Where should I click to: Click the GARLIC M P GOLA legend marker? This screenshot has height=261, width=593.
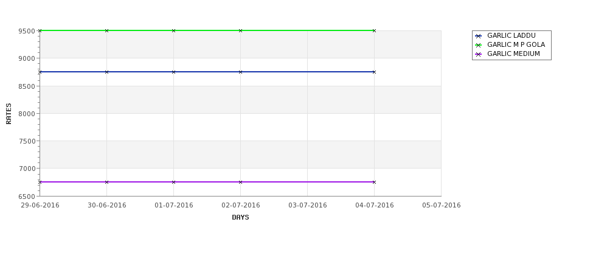point(478,45)
